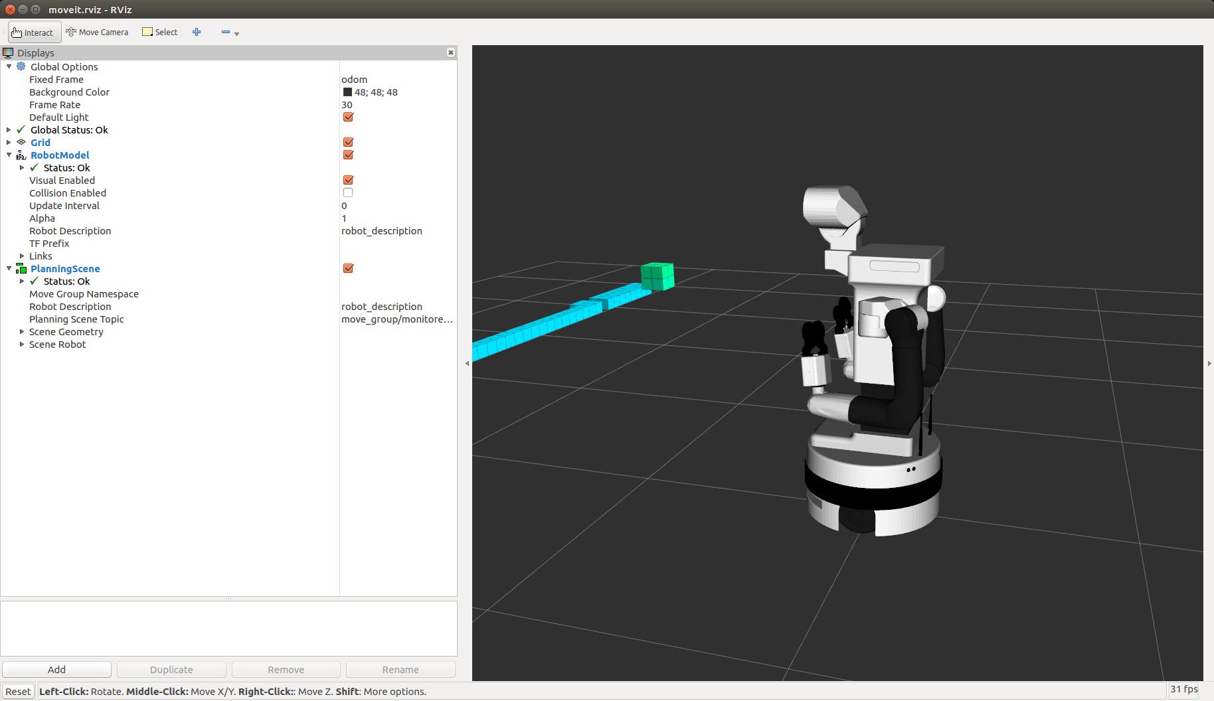Close the Displays panel
Image resolution: width=1214 pixels, height=701 pixels.
tap(451, 52)
